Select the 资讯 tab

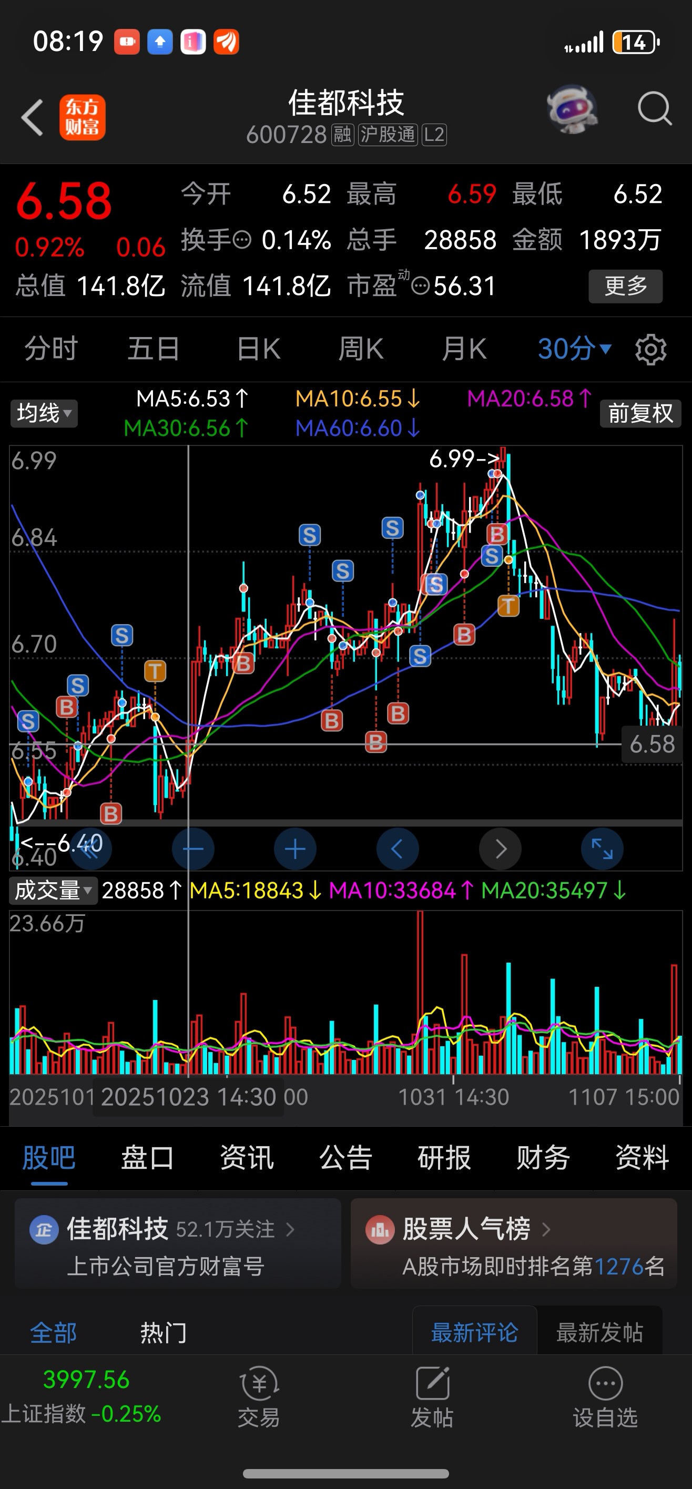pos(247,1158)
